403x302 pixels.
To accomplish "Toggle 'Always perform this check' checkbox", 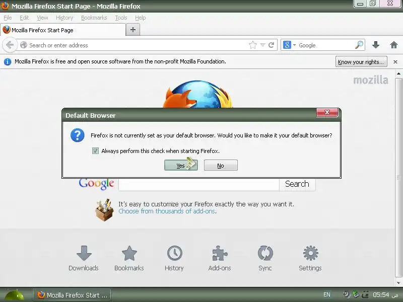I will 95,150.
